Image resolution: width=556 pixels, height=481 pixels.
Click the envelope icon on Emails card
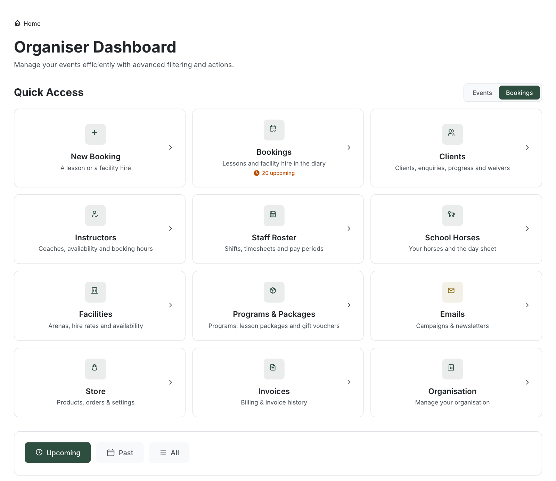(451, 290)
